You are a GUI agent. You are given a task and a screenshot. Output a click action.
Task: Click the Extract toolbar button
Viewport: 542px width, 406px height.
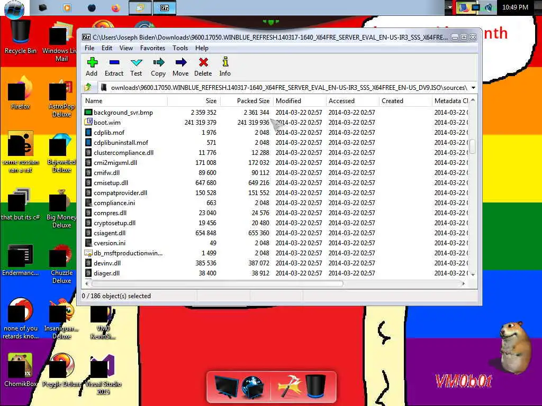[114, 66]
